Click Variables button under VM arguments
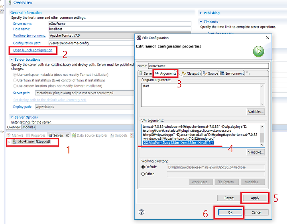 click(256, 152)
